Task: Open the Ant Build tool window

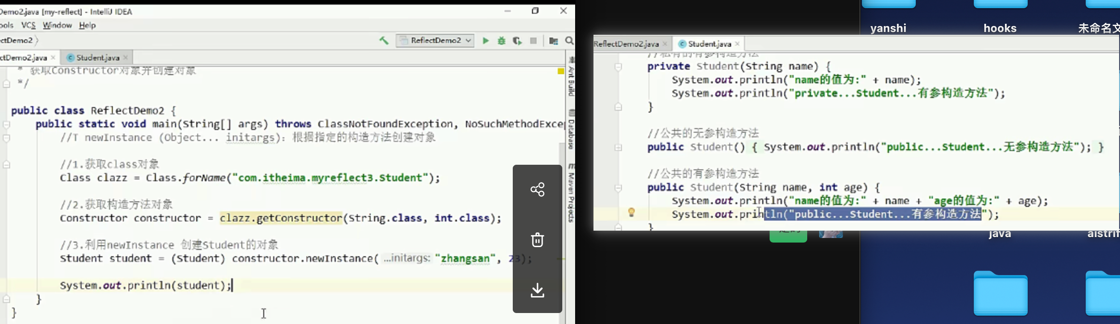Action: [571, 76]
